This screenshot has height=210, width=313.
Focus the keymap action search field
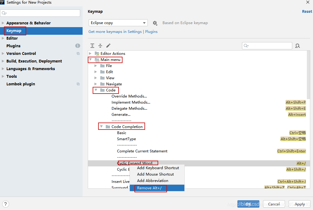pyautogui.click(x=267, y=46)
